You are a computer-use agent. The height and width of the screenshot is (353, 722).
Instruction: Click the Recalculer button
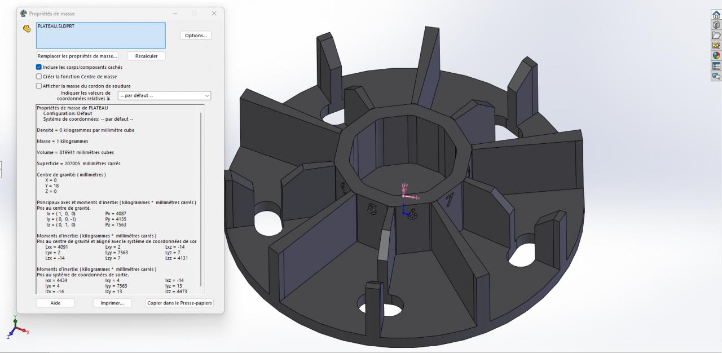[146, 56]
